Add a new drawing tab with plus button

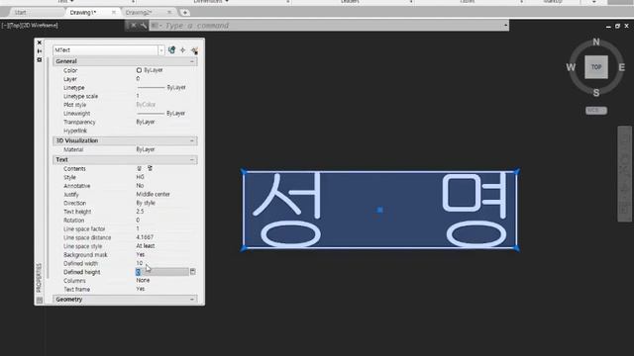pos(185,13)
